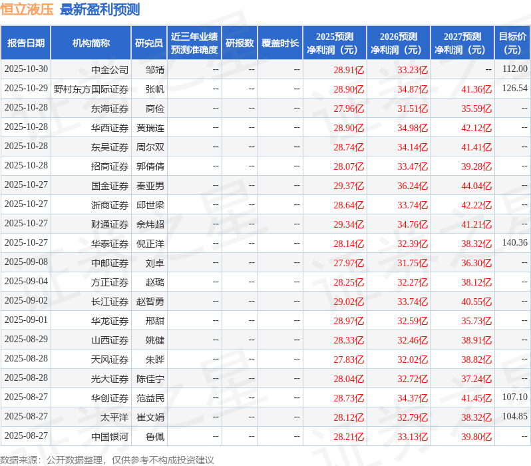The width and height of the screenshot is (531, 466).
Task: Click target price 126.54
Action: (x=515, y=89)
